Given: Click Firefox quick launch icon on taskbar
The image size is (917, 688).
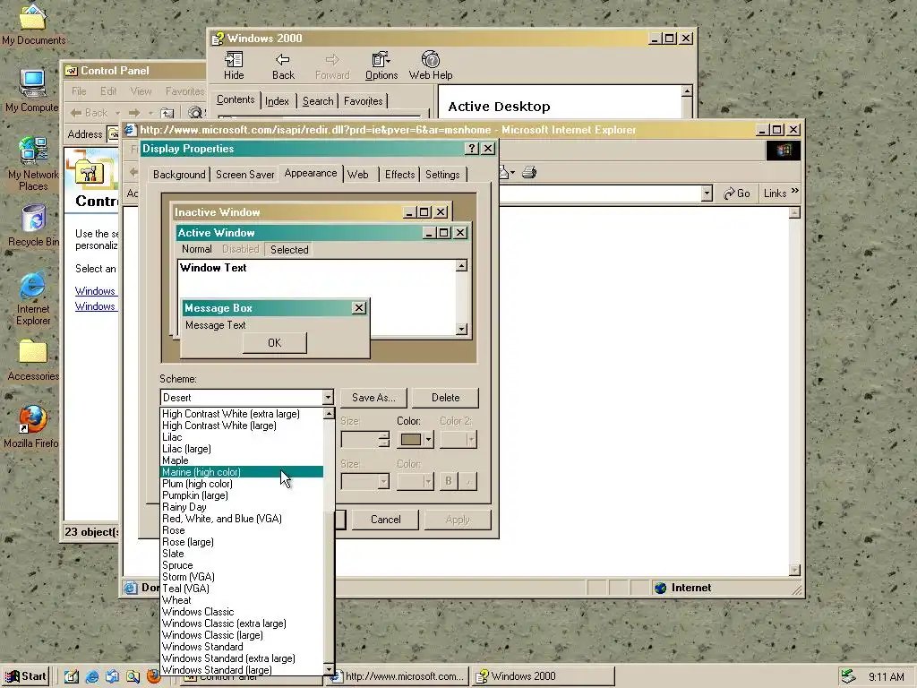Looking at the screenshot, I should 154,677.
